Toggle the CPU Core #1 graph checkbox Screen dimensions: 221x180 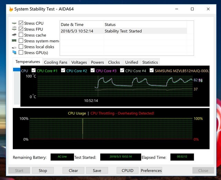(x=33, y=70)
